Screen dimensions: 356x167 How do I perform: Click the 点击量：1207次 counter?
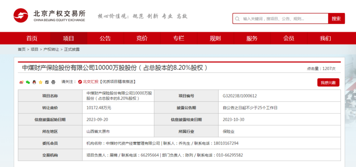tap(321, 69)
